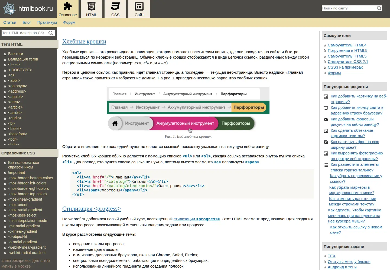Focus the Поиск по сайту search field
The width and height of the screenshot is (390, 270).
(x=349, y=8)
